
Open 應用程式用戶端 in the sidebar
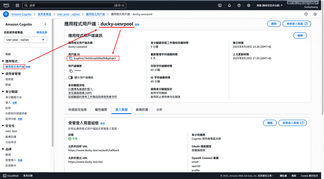click(15, 67)
